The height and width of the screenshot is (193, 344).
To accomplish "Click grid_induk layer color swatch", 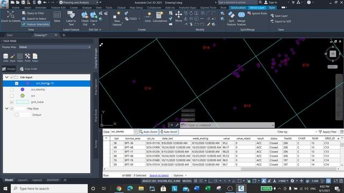I will [x=23, y=102].
